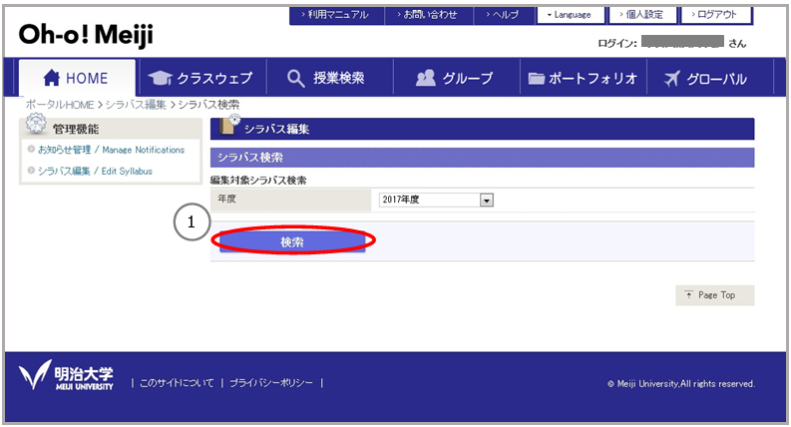
Task: Click the Page Top button
Action: pos(715,295)
